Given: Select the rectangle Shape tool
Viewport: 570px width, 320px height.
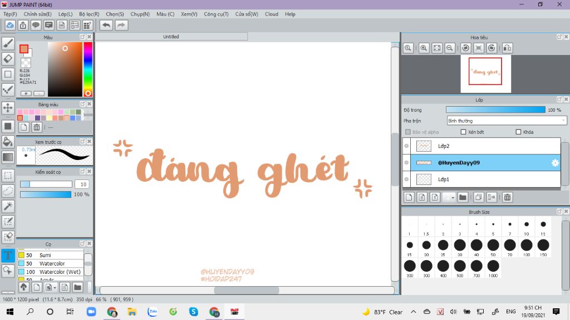Looking at the screenshot, I should coord(8,74).
